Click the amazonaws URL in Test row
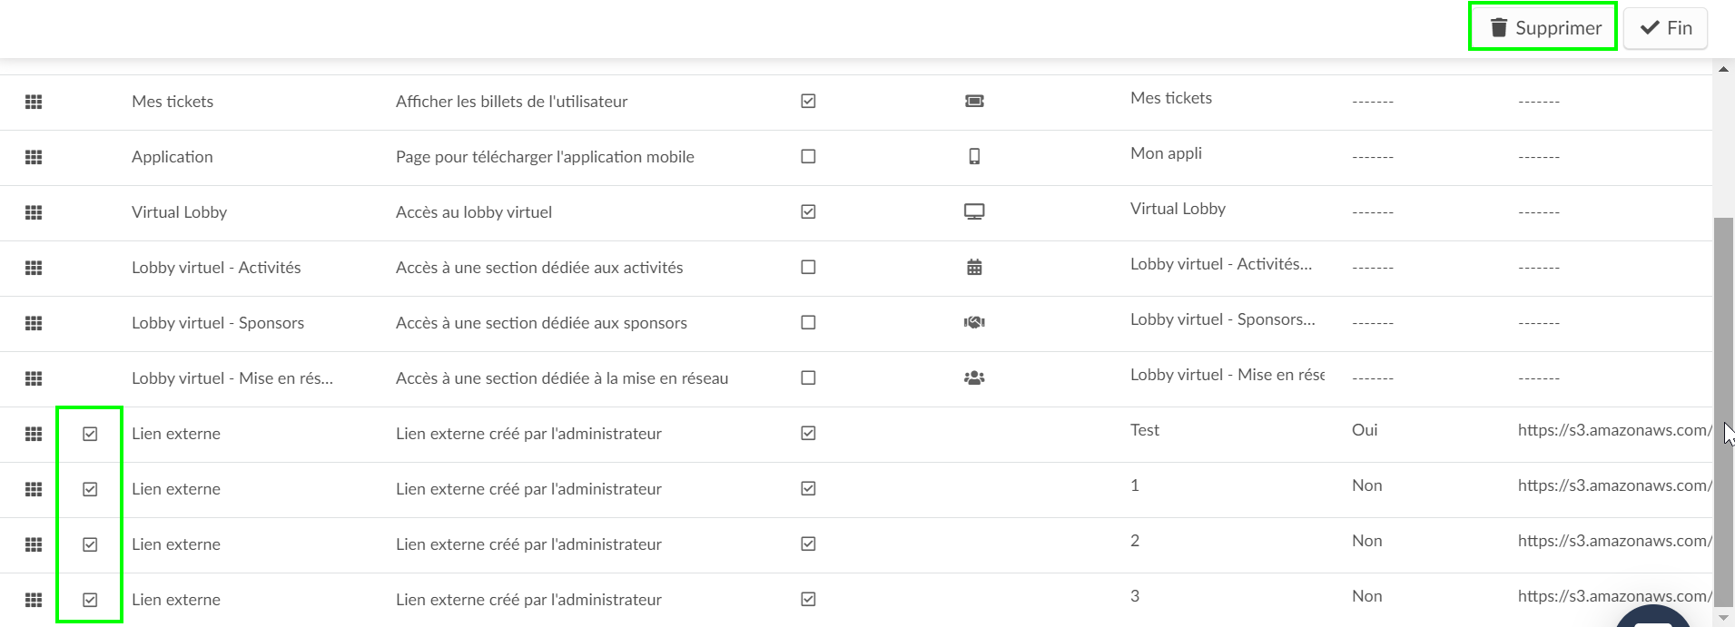 [1614, 430]
